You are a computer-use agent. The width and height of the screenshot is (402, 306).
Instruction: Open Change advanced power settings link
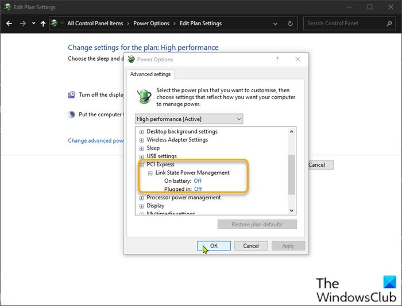[x=96, y=140]
